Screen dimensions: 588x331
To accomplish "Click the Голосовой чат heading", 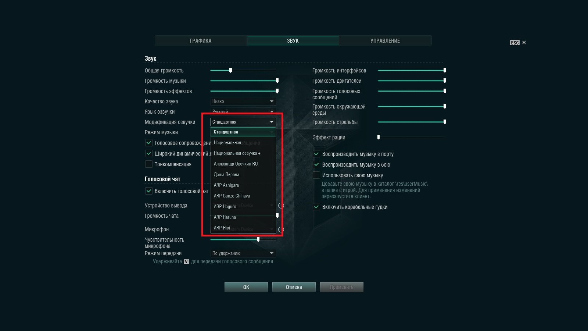I will pyautogui.click(x=162, y=179).
